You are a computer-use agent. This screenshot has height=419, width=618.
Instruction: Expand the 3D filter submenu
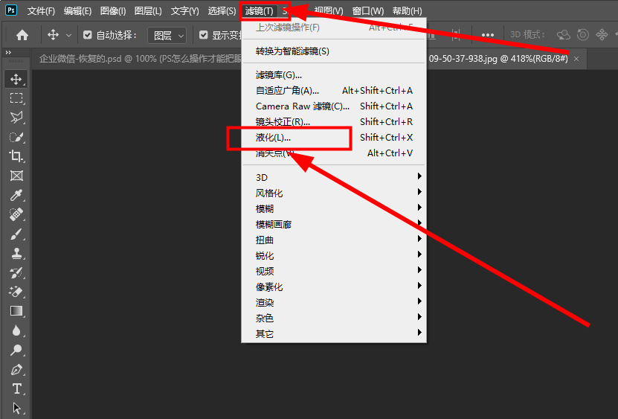(x=333, y=177)
